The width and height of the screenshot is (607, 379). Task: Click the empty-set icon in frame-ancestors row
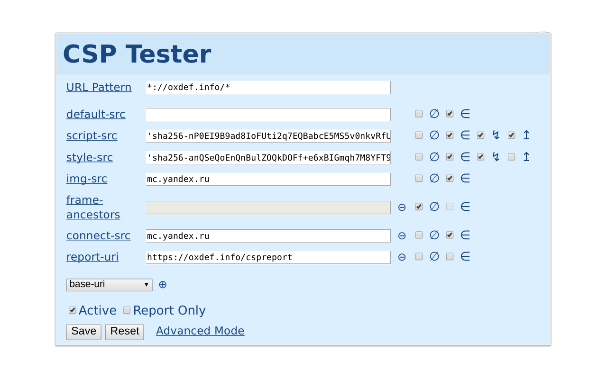pos(434,207)
